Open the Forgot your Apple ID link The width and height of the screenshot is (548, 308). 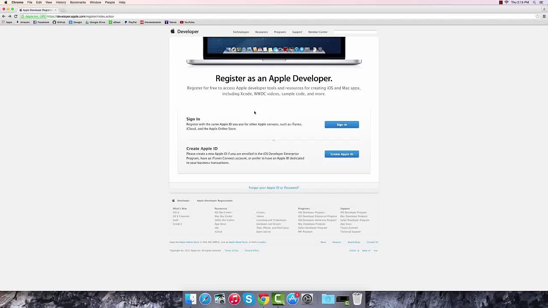point(274,188)
